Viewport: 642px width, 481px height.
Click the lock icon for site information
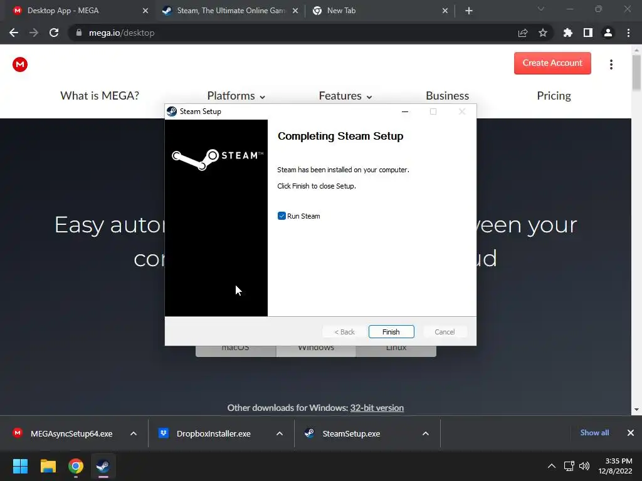[x=79, y=33]
